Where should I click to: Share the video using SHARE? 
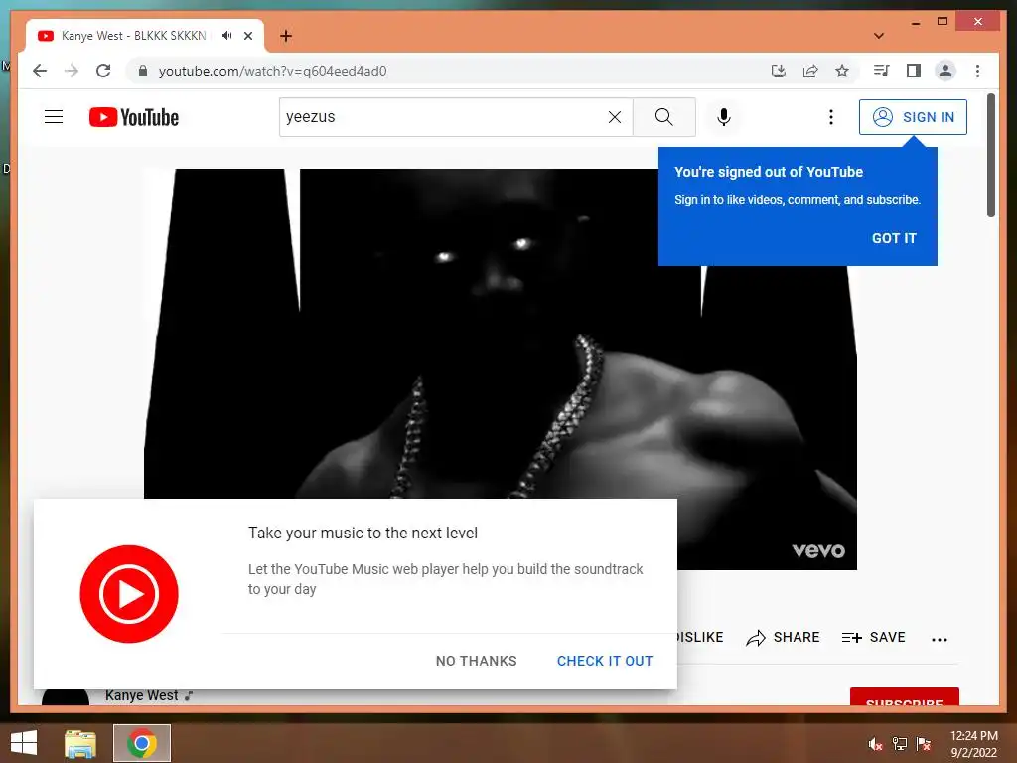coord(783,638)
